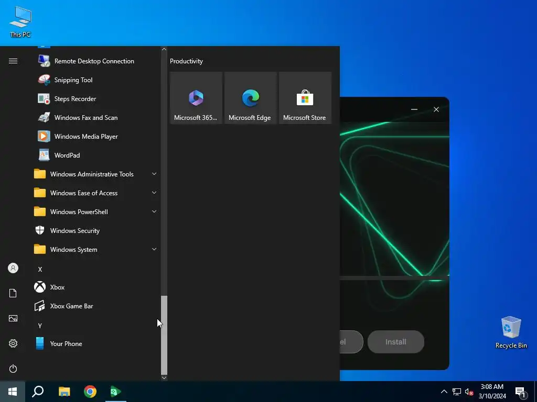Viewport: 537px width, 402px height.
Task: Open taskbar Search magnifier
Action: [38, 392]
